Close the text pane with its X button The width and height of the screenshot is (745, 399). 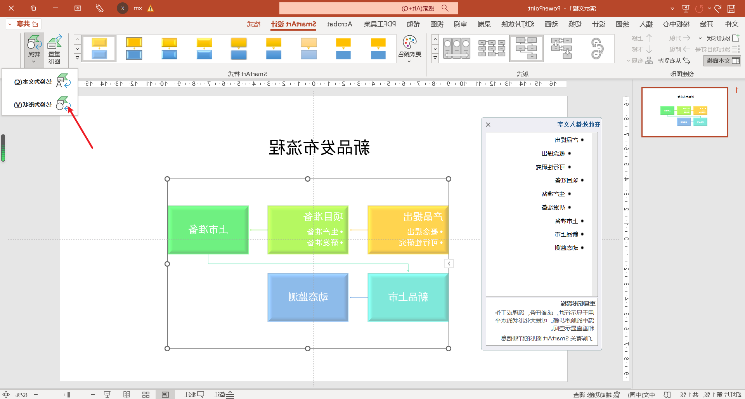488,125
